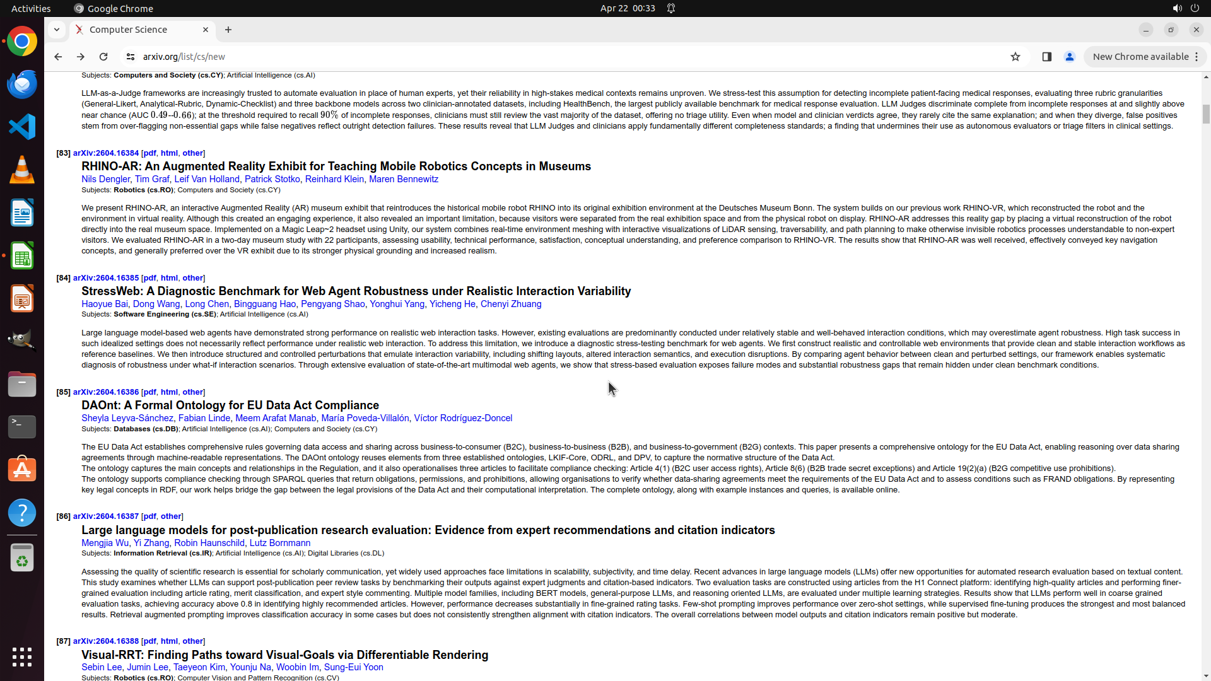
Task: Open the Chrome profile icon
Action: pyautogui.click(x=1069, y=57)
